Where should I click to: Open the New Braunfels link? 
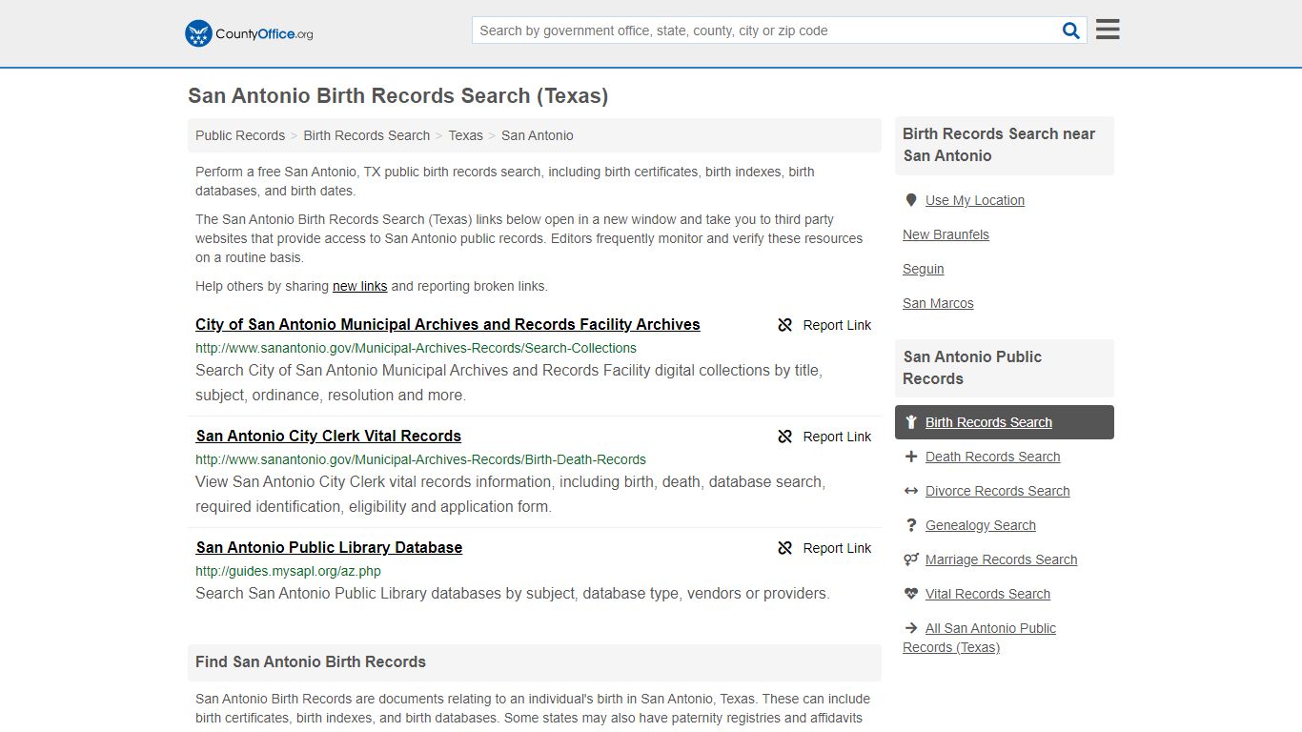946,234
